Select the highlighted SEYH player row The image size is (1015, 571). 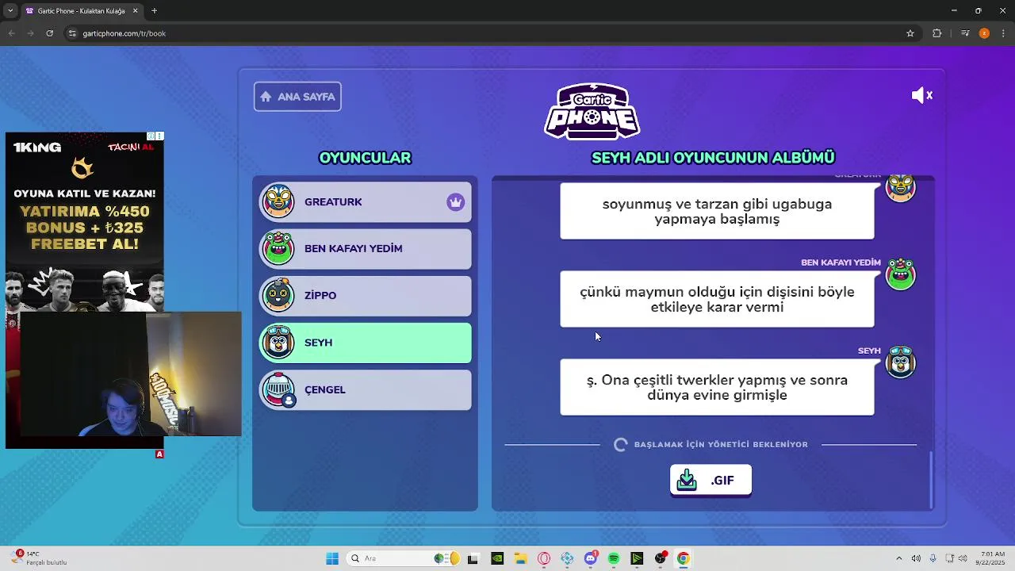click(x=366, y=343)
